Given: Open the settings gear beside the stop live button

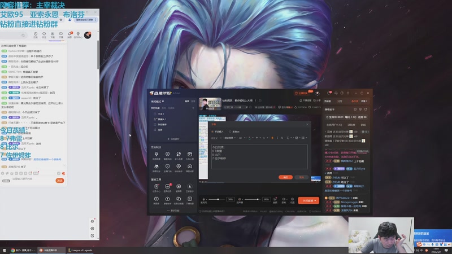Looking at the screenshot, I should 292,199.
